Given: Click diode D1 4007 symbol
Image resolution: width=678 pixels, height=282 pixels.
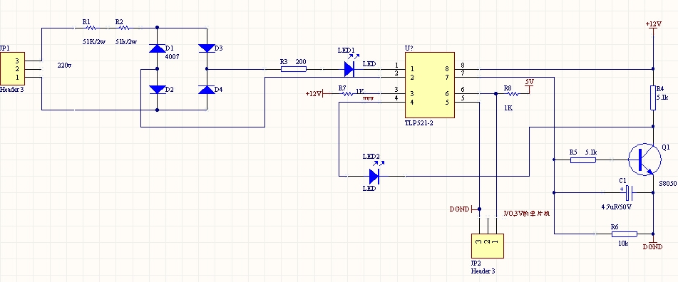Looking at the screenshot, I should (x=157, y=48).
